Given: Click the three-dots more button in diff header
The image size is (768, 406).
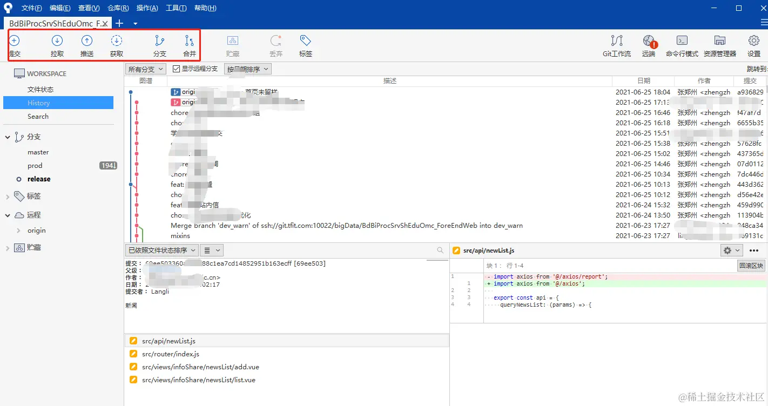Looking at the screenshot, I should pos(754,251).
